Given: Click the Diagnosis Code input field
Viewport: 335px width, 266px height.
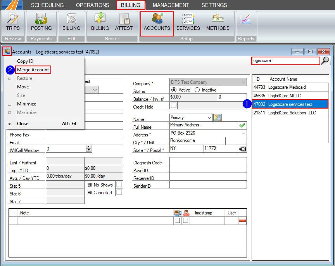Looking at the screenshot, I should [x=208, y=161].
